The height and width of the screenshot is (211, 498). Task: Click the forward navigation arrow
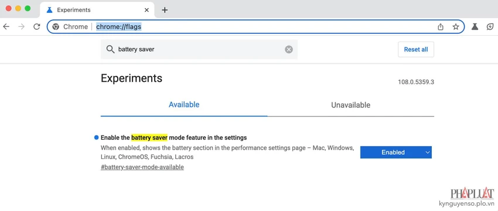click(x=21, y=27)
